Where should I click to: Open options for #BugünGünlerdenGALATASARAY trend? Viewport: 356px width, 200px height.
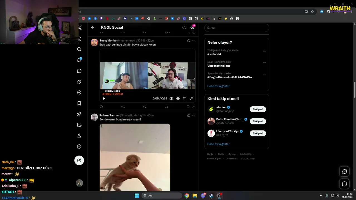pyautogui.click(x=264, y=74)
